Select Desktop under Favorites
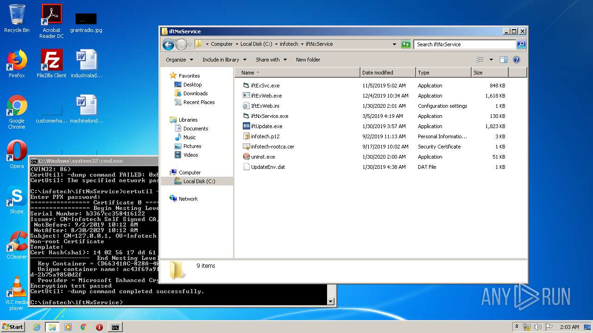The width and height of the screenshot is (593, 333). pos(192,85)
